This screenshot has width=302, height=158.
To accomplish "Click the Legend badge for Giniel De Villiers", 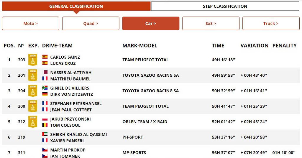I will click(33, 90).
